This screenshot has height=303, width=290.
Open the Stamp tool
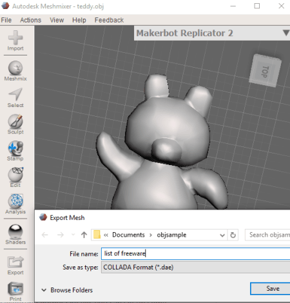pyautogui.click(x=15, y=151)
